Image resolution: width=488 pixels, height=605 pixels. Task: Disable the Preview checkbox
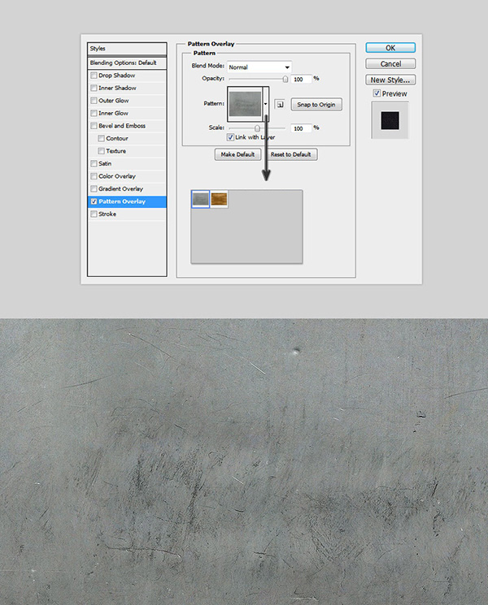376,93
